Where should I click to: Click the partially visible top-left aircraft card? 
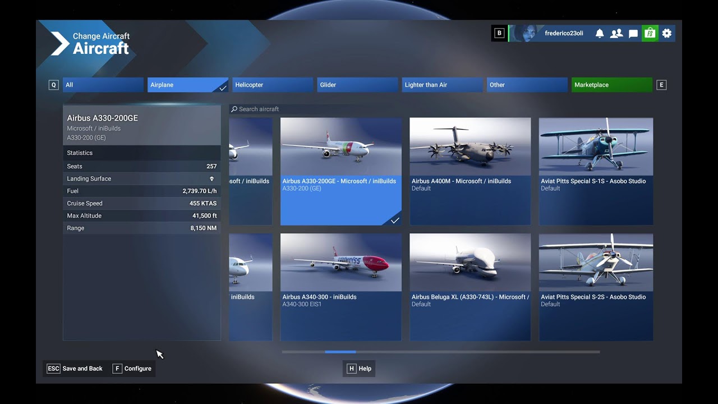pos(251,171)
